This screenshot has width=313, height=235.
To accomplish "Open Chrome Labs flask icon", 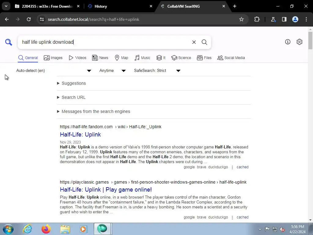I will 273,19.
